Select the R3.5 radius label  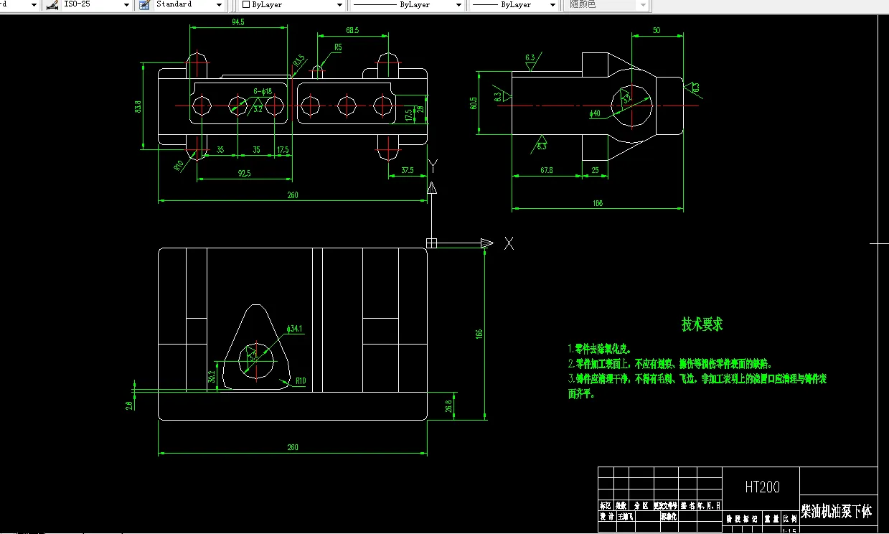[x=298, y=62]
